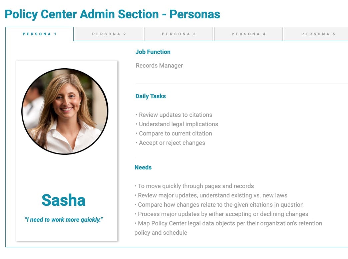The image size is (348, 259).
Task: Click "To move quickly through pages and records"
Action: (x=194, y=186)
